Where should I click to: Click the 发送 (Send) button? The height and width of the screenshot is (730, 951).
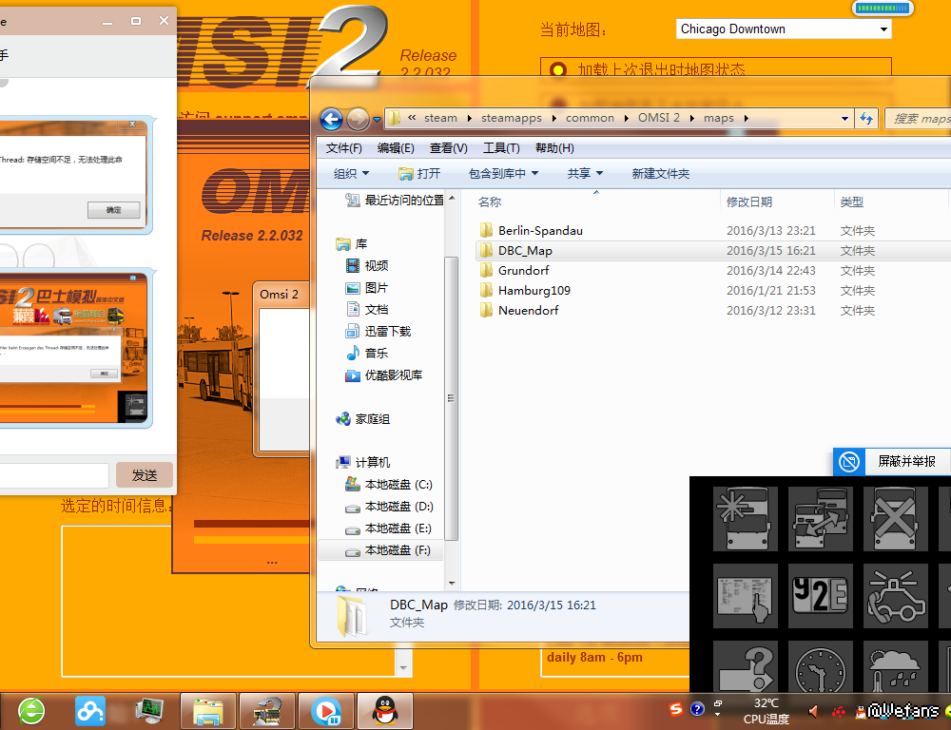(x=145, y=475)
